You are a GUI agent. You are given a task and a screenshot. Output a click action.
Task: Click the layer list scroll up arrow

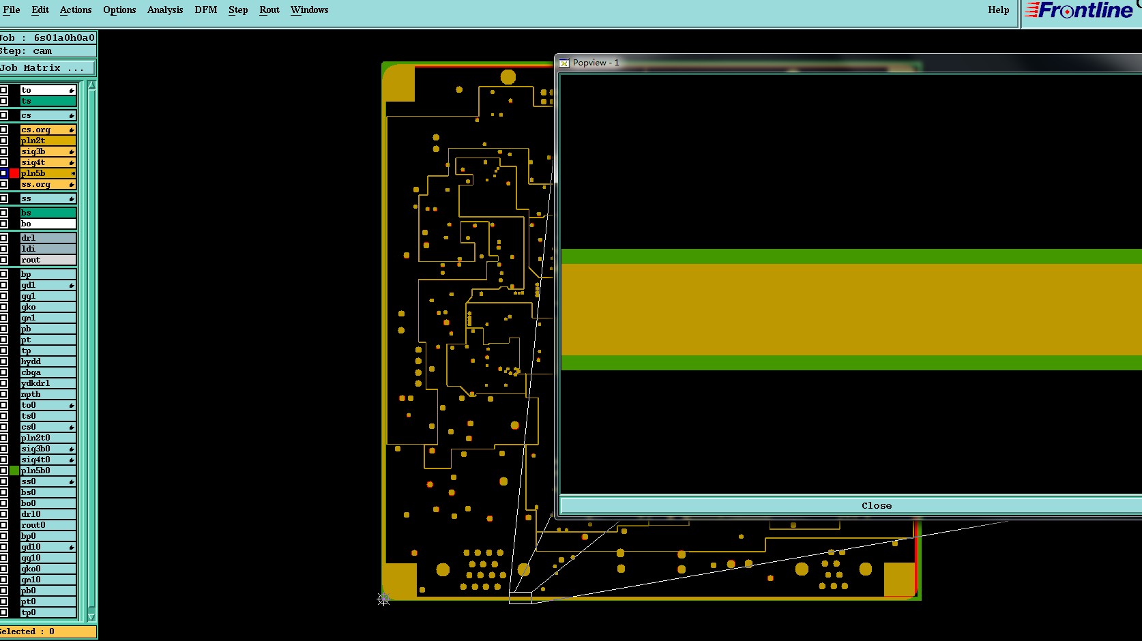click(x=91, y=85)
